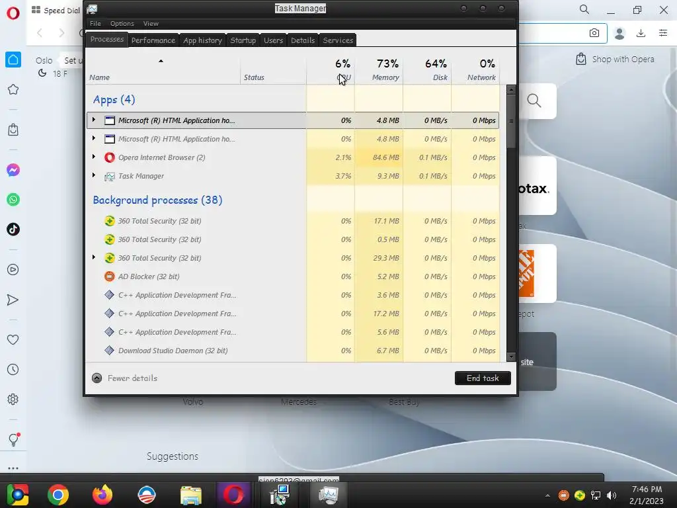Image resolution: width=677 pixels, height=508 pixels.
Task: Switch to the Startup tab
Action: 243,40
